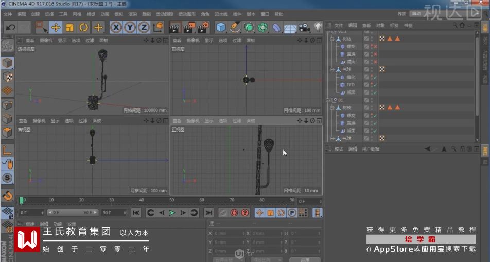This screenshot has width=490, height=262.
Task: Toggle the X axis lock
Action: click(116, 27)
